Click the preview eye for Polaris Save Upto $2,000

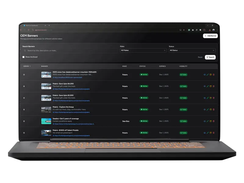pyautogui.click(x=204, y=98)
